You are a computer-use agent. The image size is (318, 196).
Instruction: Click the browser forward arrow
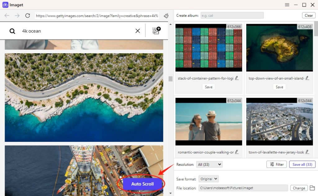click(17, 15)
